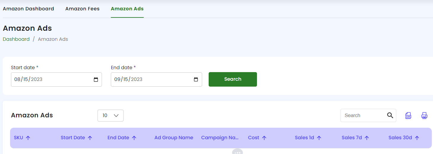Click the Amazon Ads page heading

coord(27,28)
